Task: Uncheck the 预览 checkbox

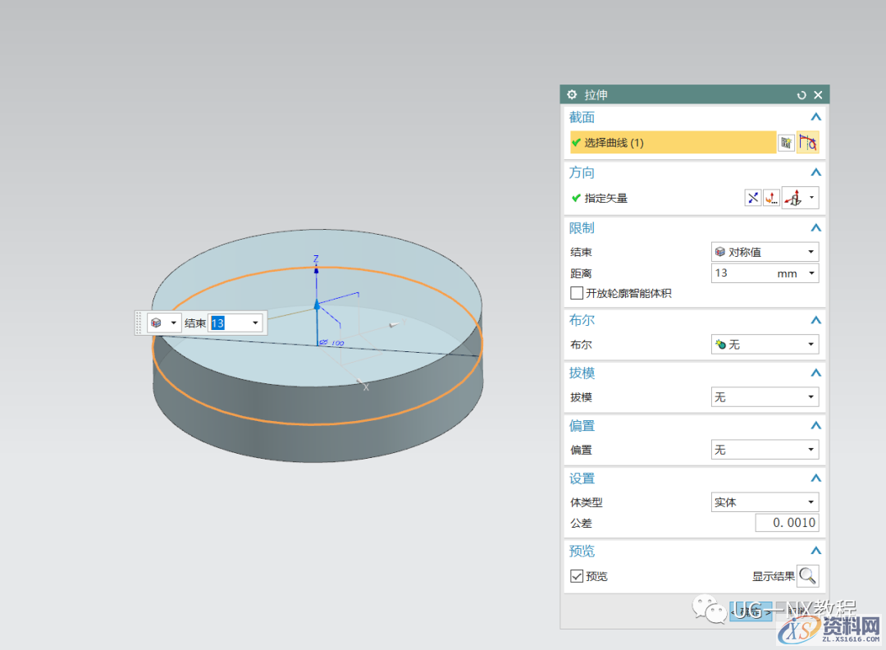Action: [577, 576]
